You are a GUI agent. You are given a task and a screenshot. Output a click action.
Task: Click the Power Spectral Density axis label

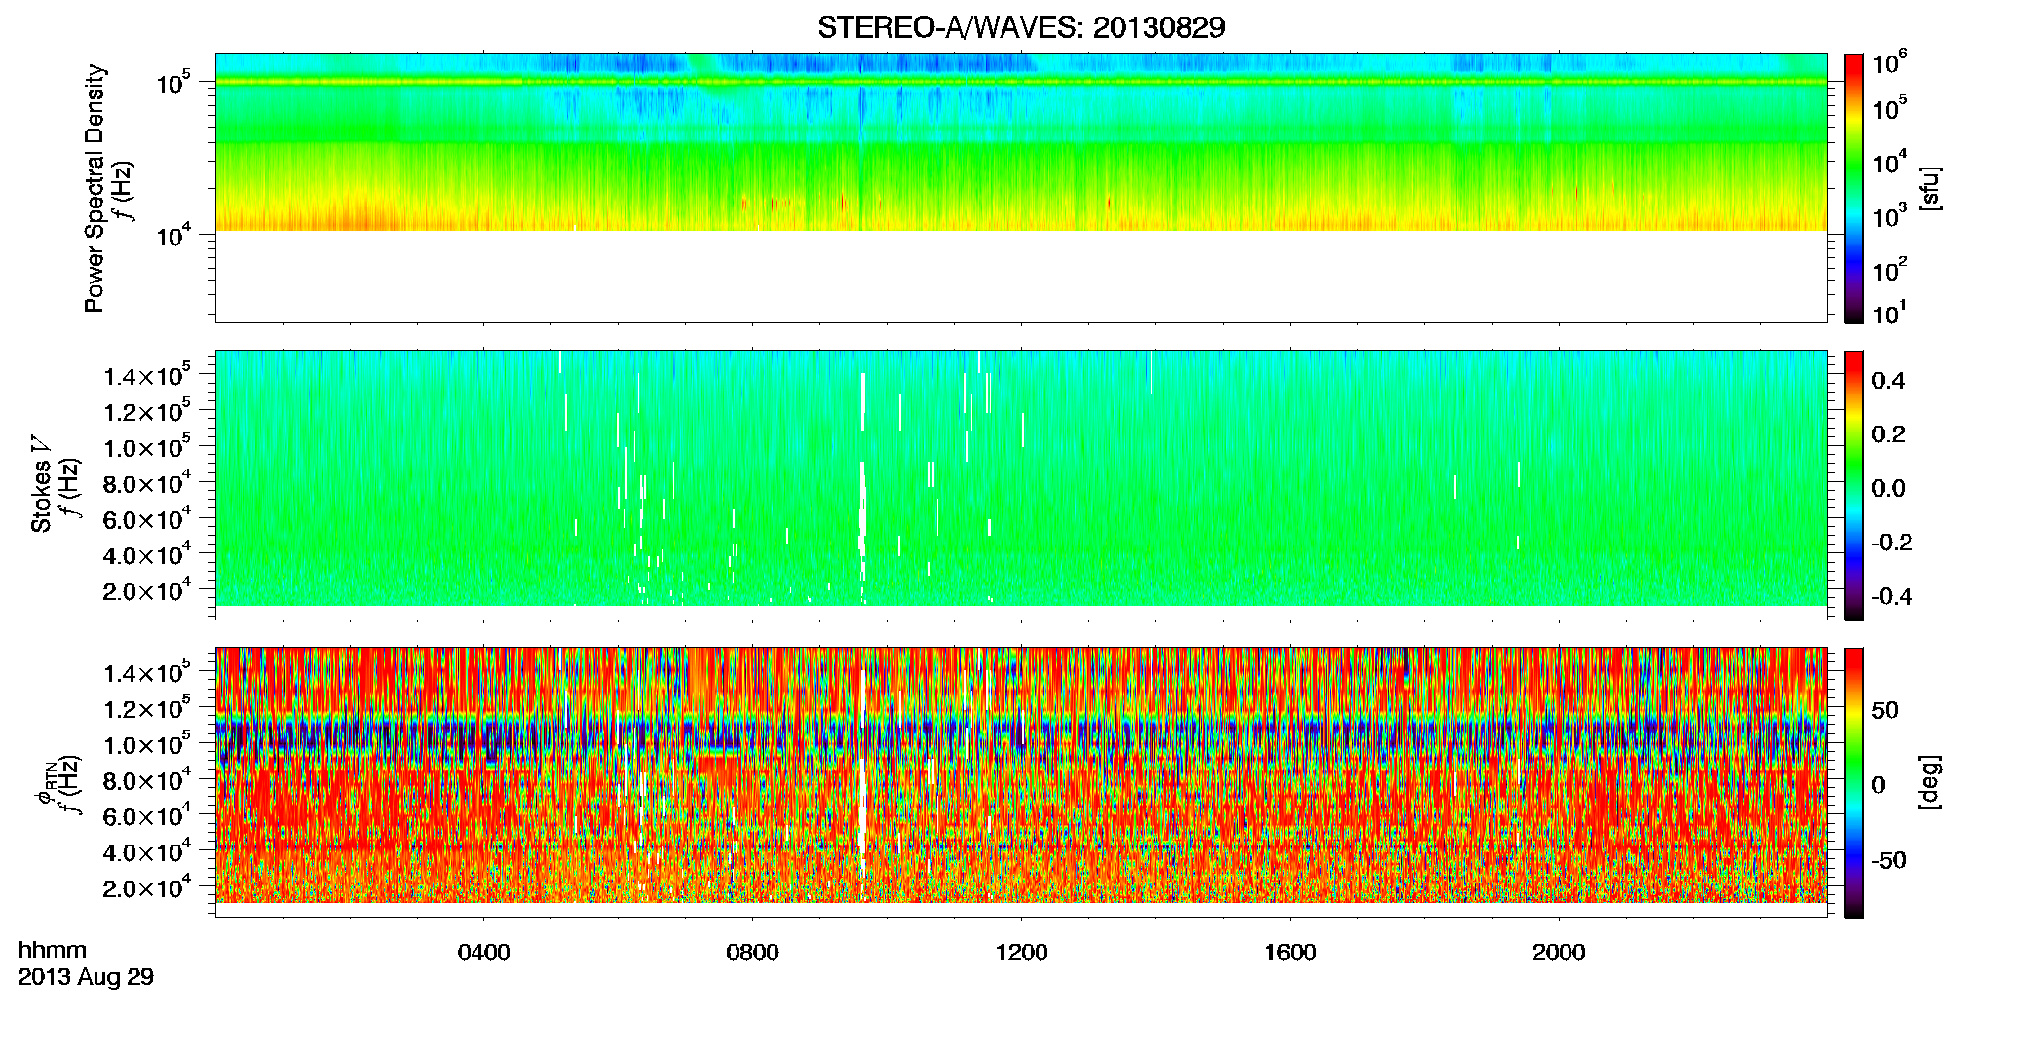point(95,188)
